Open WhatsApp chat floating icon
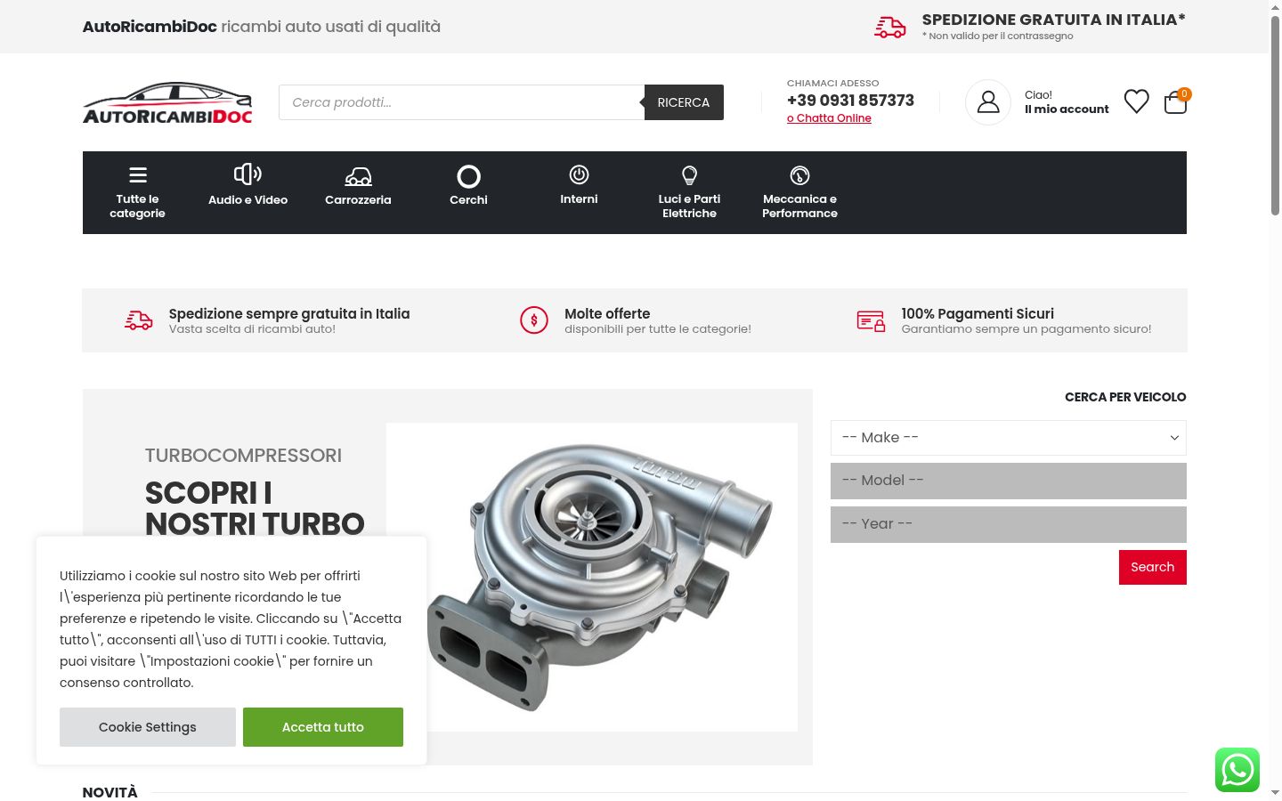This screenshot has width=1282, height=801. [1237, 770]
